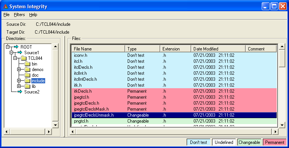Screen dimensions: 289x148
Task: Click the Comment column header
Action: pyautogui.click(x=261, y=49)
